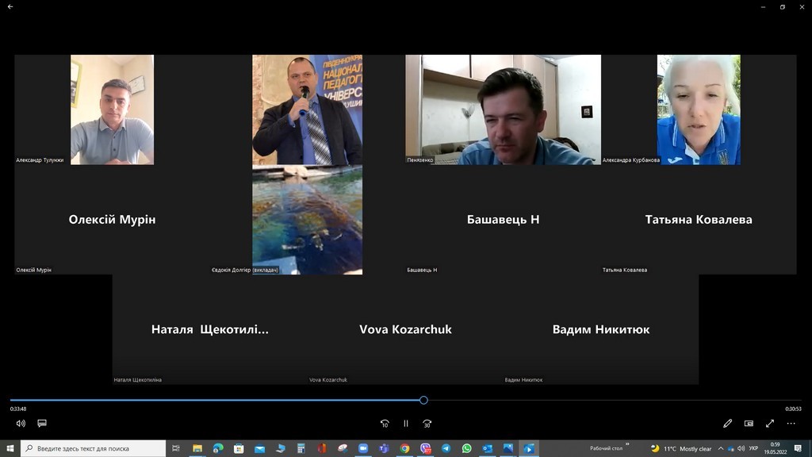Select the Олексій Мурін participant tile
Screen dimensions: 812x457
112,220
